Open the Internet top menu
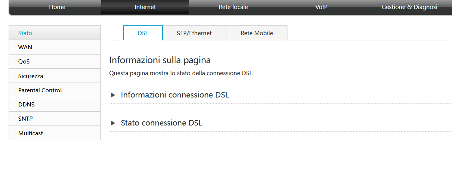Image resolution: width=452 pixels, height=189 pixels. point(145,7)
